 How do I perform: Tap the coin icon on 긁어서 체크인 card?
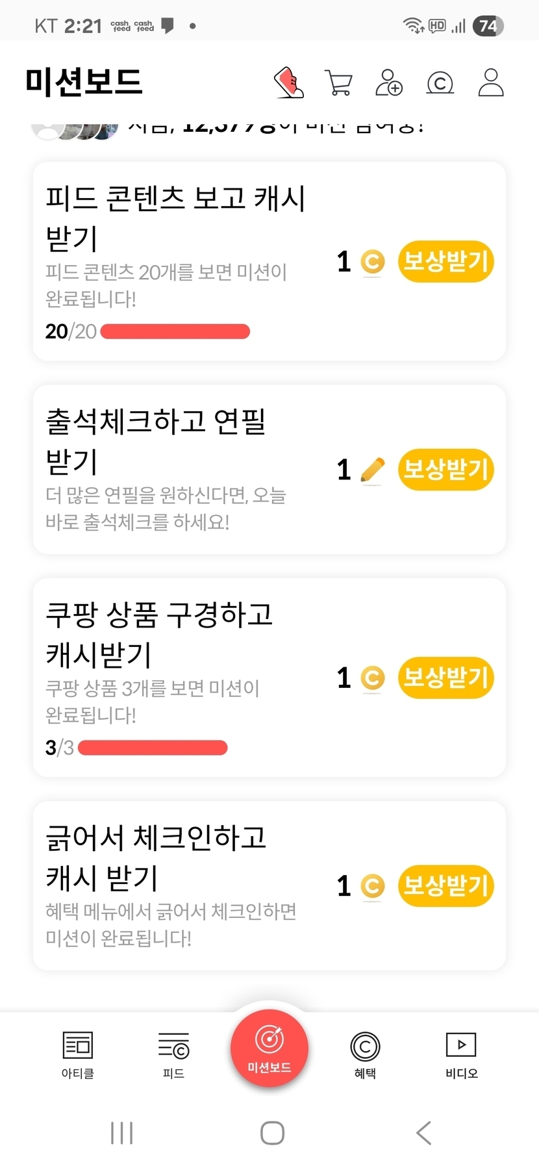(372, 886)
